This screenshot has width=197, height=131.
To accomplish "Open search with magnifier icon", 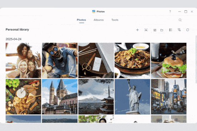I will tap(180, 20).
